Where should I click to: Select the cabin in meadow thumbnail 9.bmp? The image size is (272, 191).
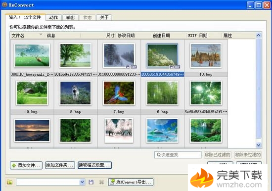[x=32, y=93]
